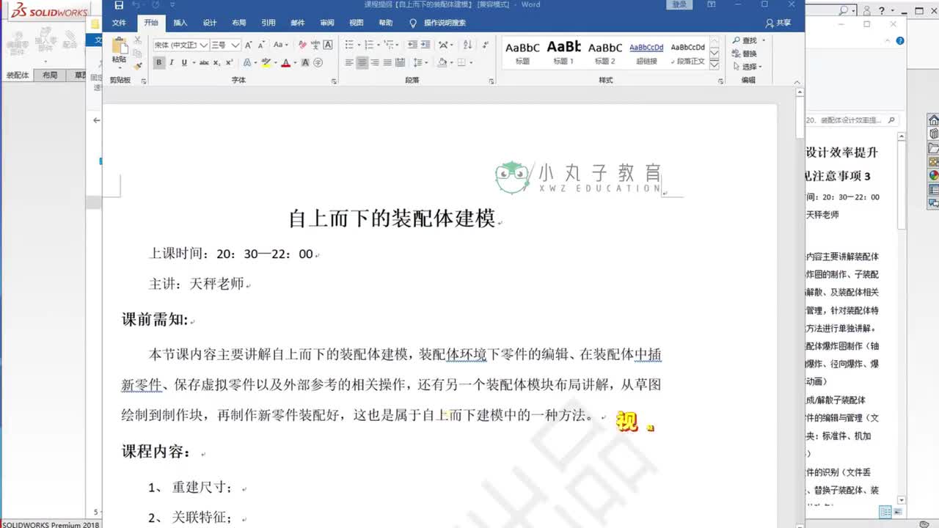
Task: Open the bullet list dropdown arrow
Action: pos(358,45)
